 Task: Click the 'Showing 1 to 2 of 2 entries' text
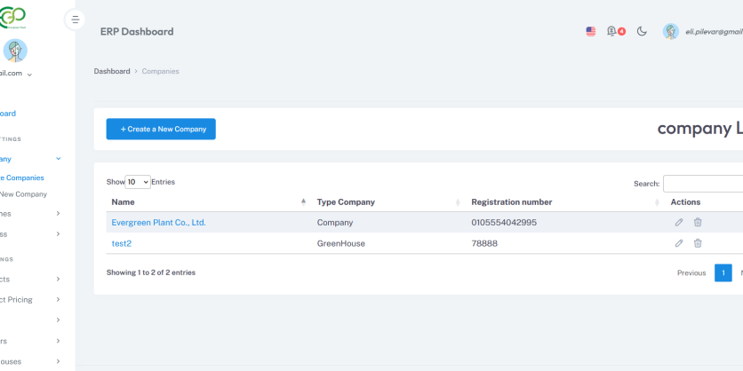pyautogui.click(x=151, y=272)
